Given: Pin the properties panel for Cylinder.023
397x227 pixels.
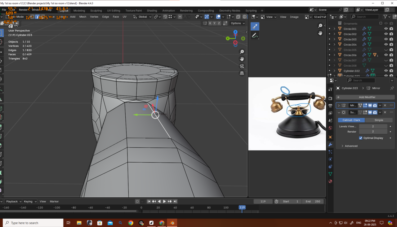Looking at the screenshot, I should [392, 88].
